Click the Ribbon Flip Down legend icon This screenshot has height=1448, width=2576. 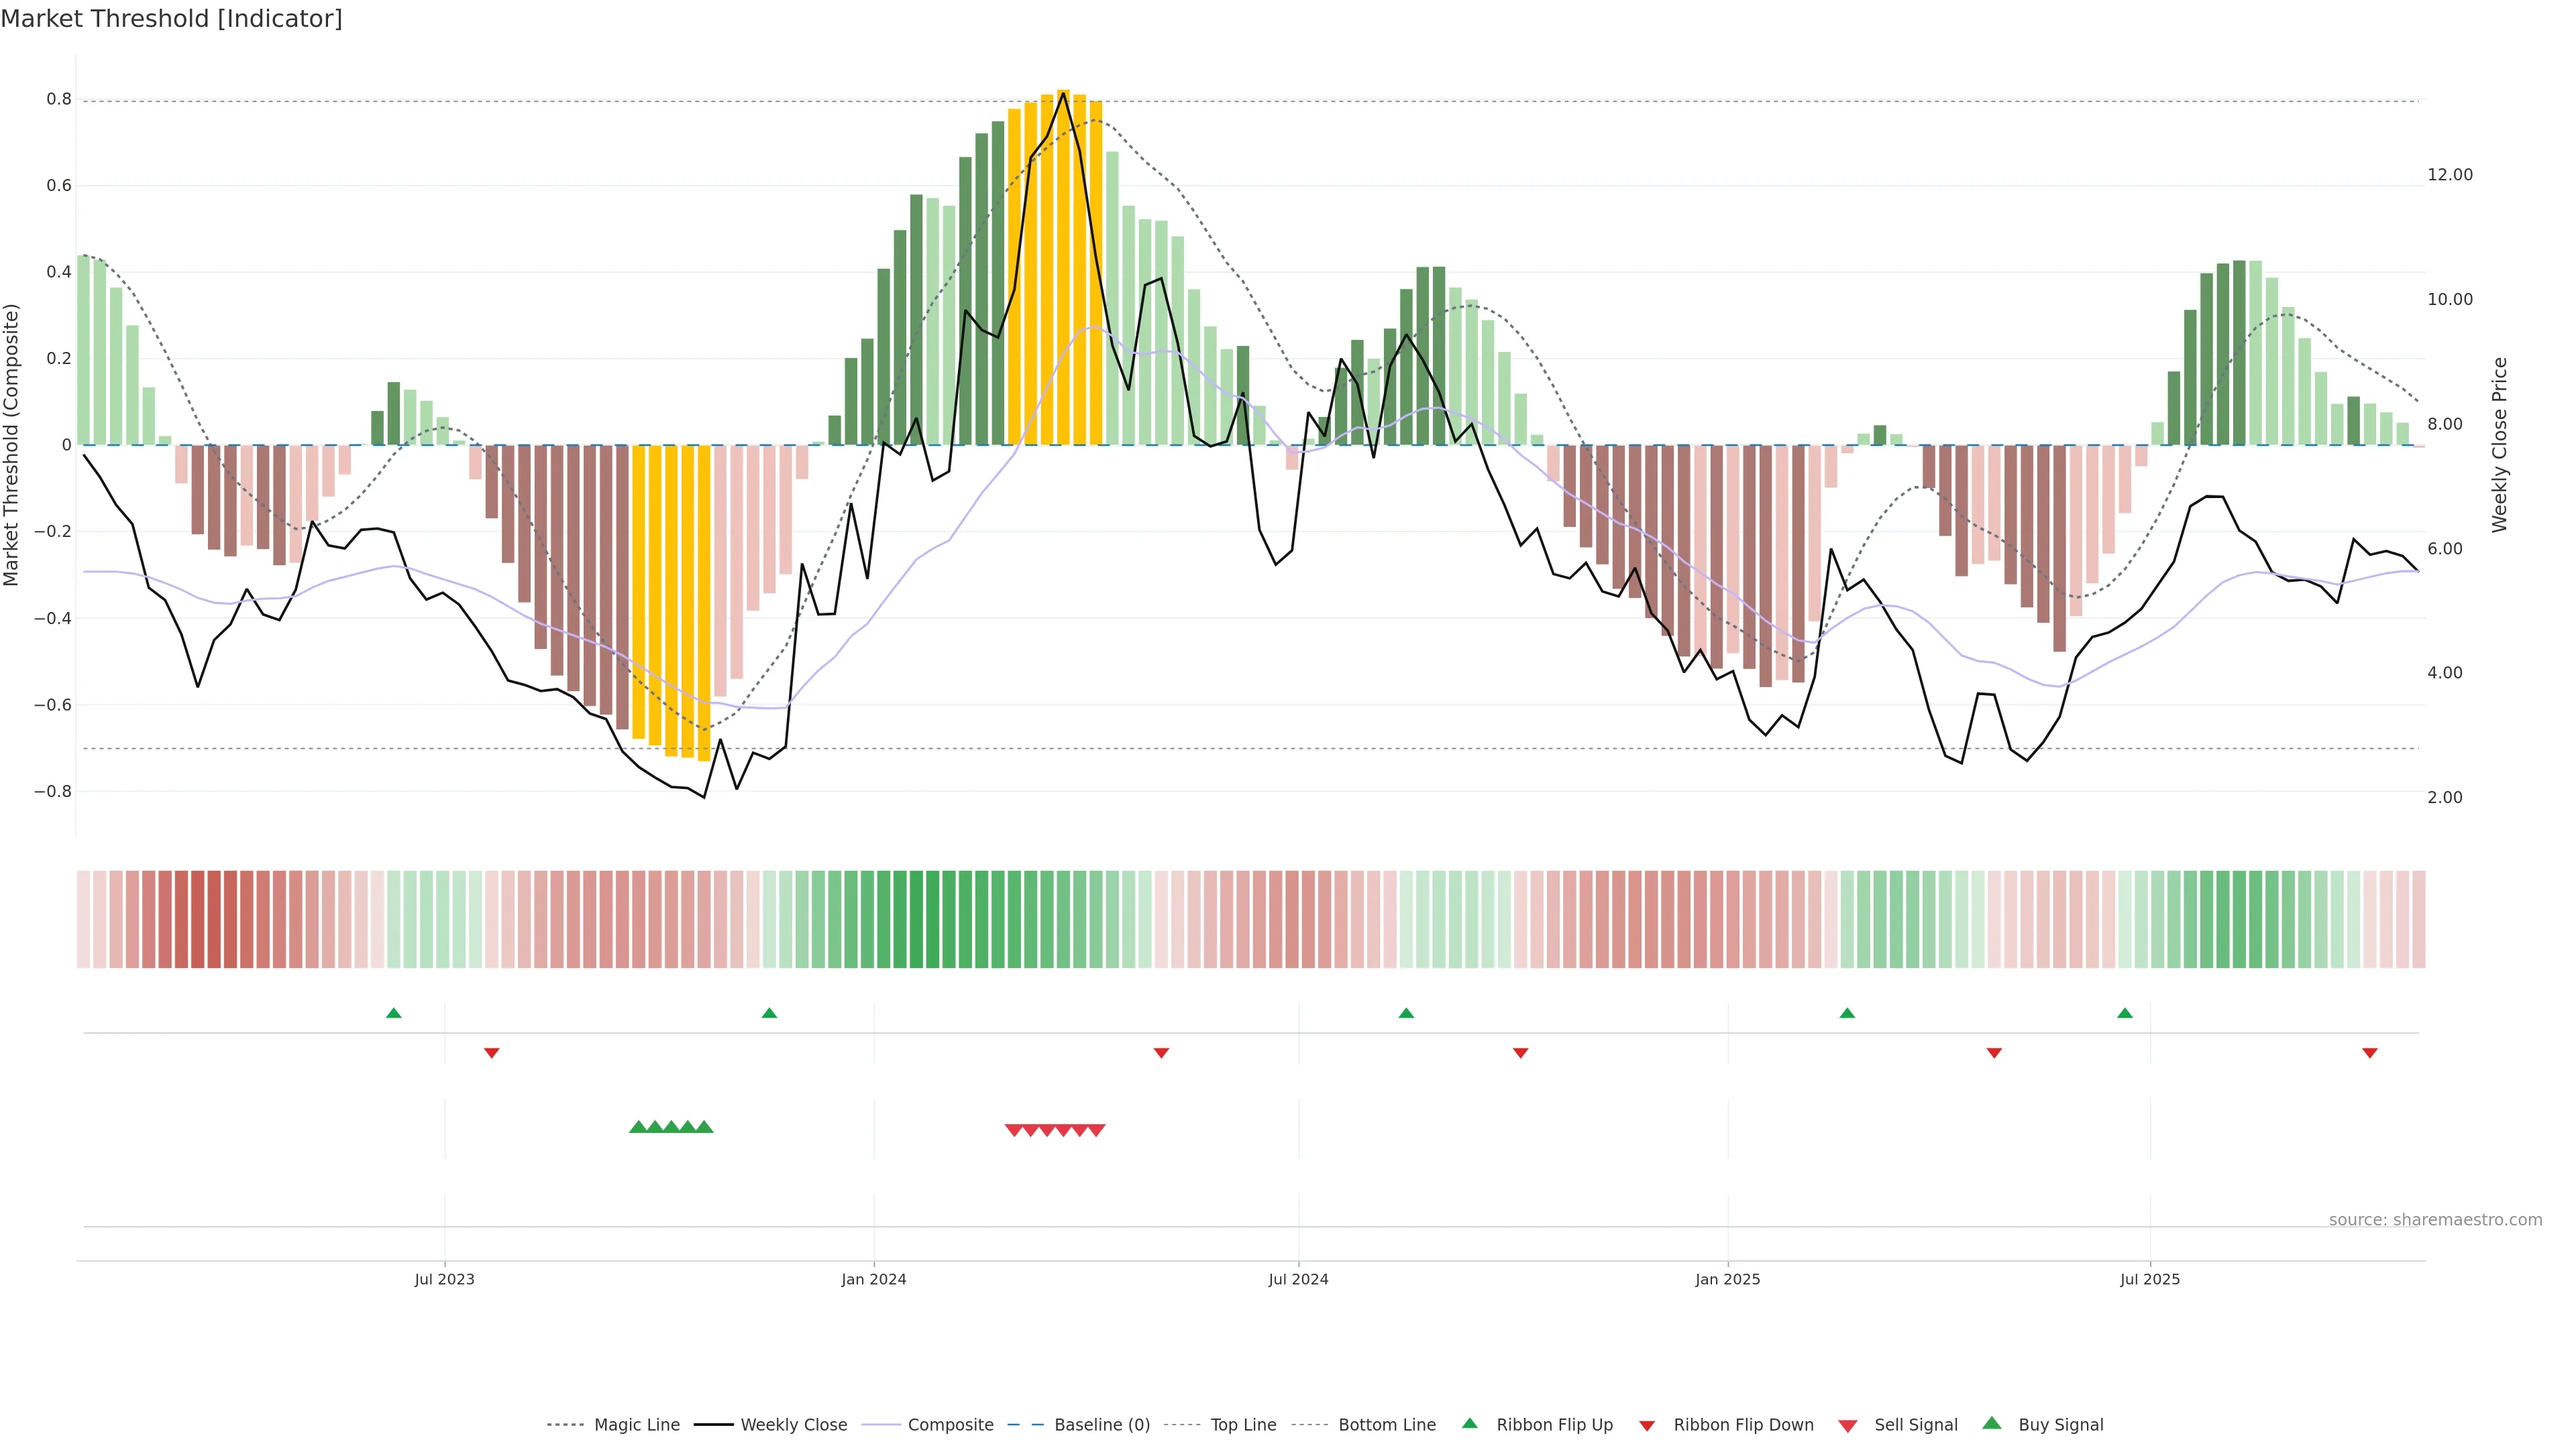1647,1426
